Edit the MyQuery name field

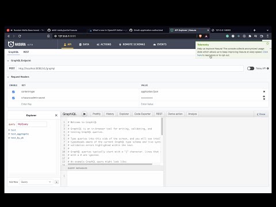(x=32, y=124)
